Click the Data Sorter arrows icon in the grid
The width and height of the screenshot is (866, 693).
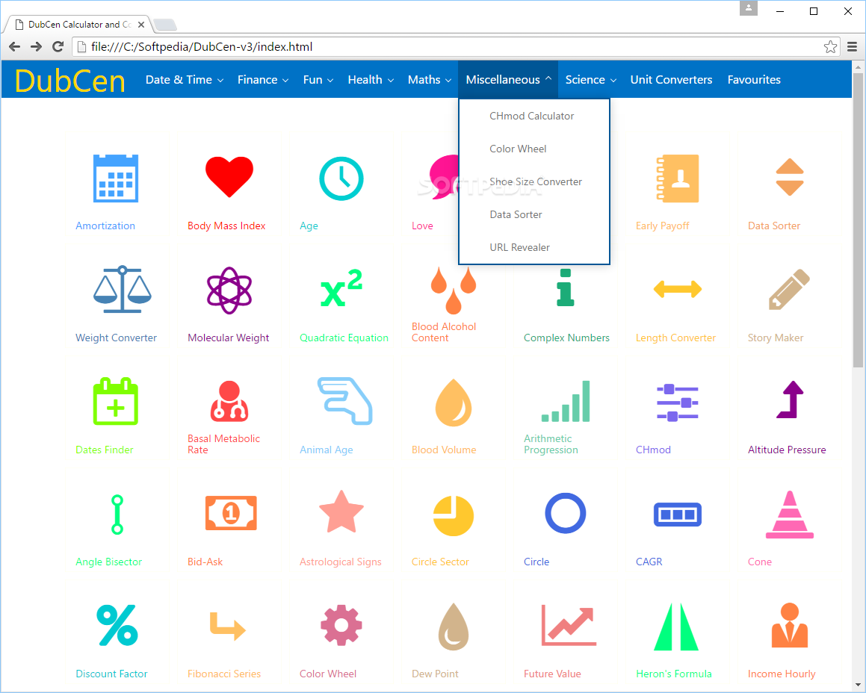click(x=789, y=177)
